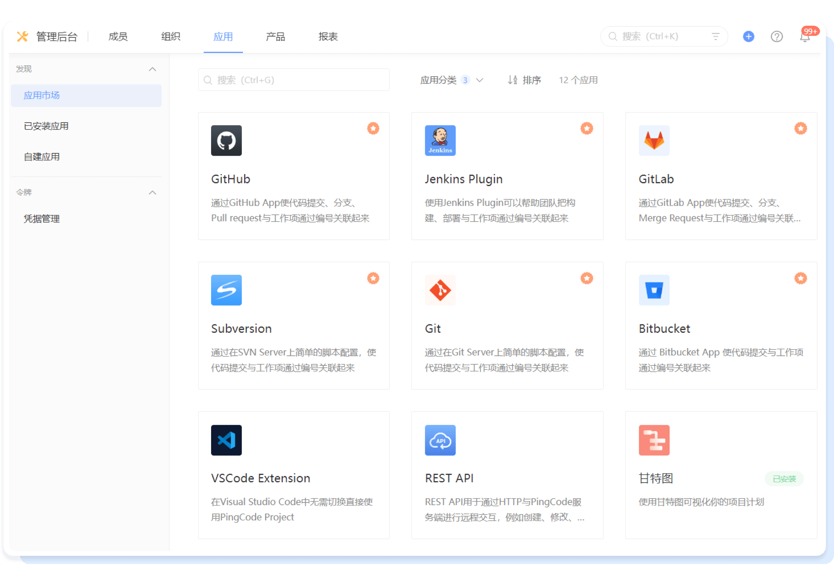The width and height of the screenshot is (834, 585).
Task: Click the filter icon in top search box
Action: 716,37
